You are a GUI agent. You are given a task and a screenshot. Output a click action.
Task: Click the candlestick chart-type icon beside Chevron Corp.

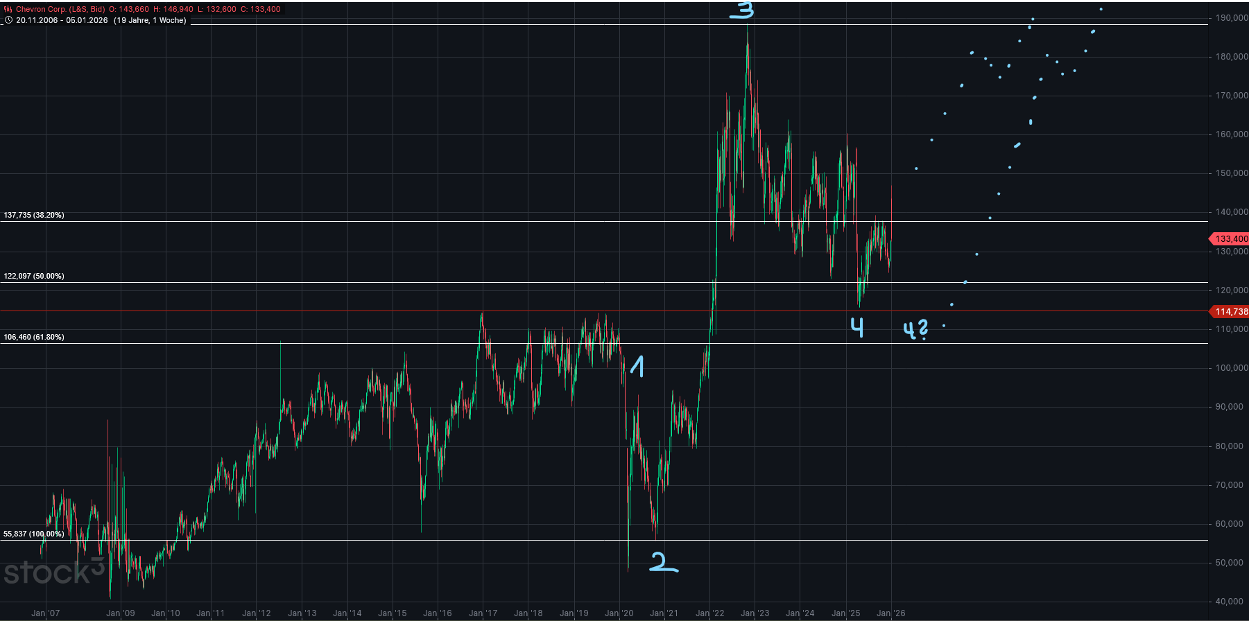coord(8,9)
